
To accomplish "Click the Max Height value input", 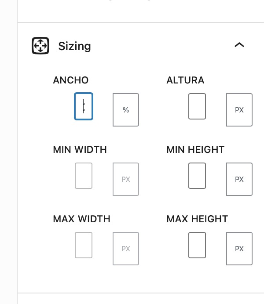I will pyautogui.click(x=197, y=245).
